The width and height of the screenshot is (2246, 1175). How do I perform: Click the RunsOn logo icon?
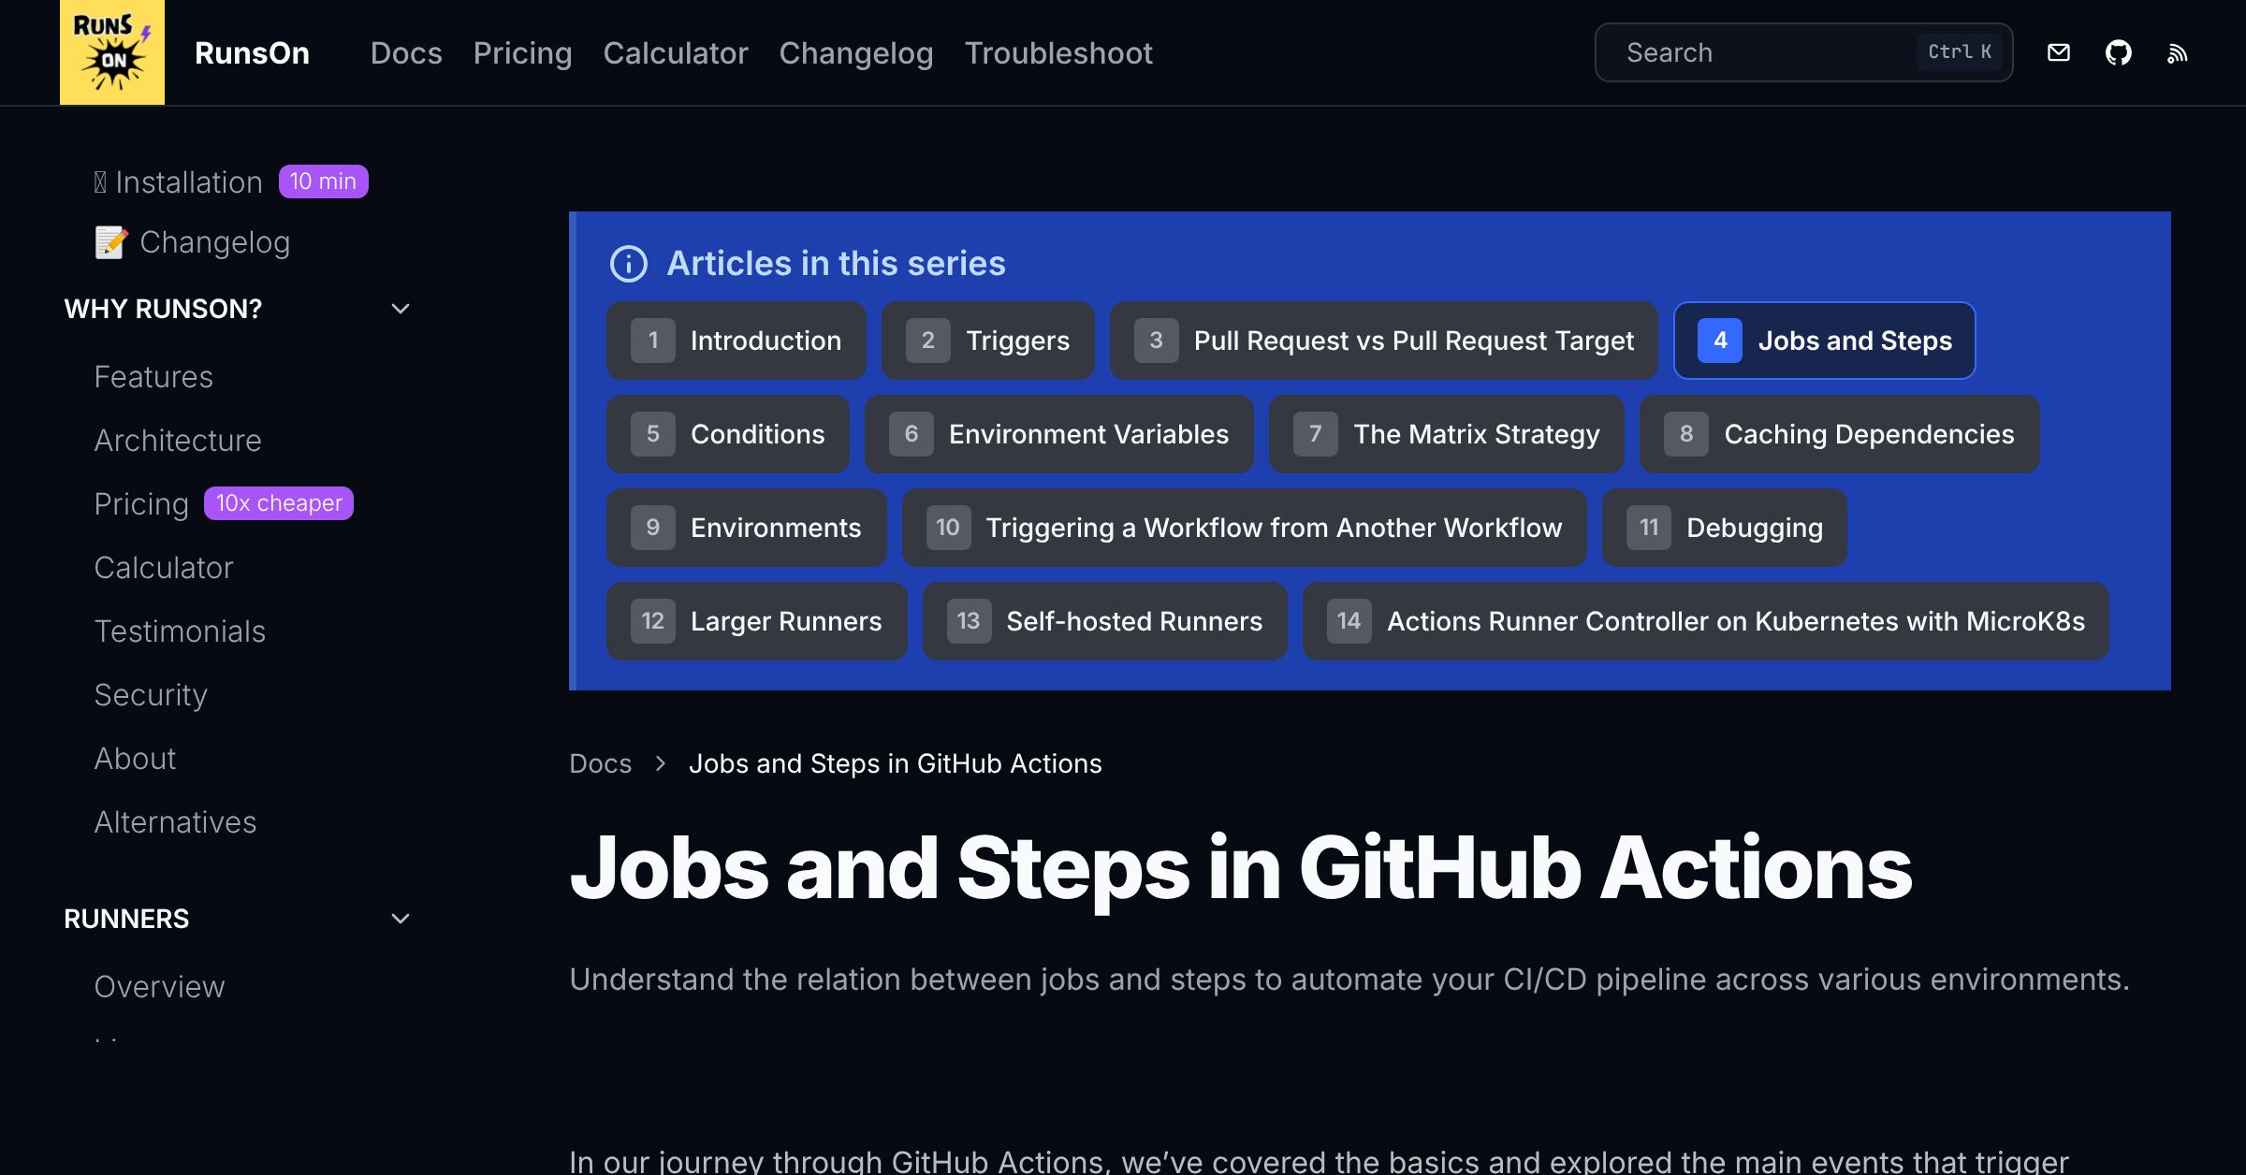tap(111, 51)
